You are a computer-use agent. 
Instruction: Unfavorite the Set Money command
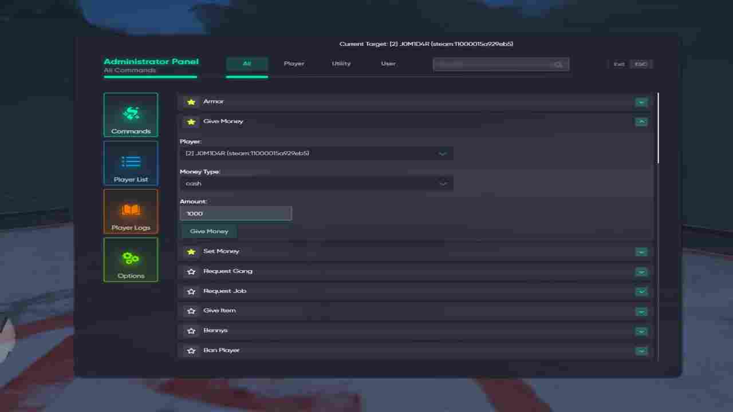coord(191,251)
